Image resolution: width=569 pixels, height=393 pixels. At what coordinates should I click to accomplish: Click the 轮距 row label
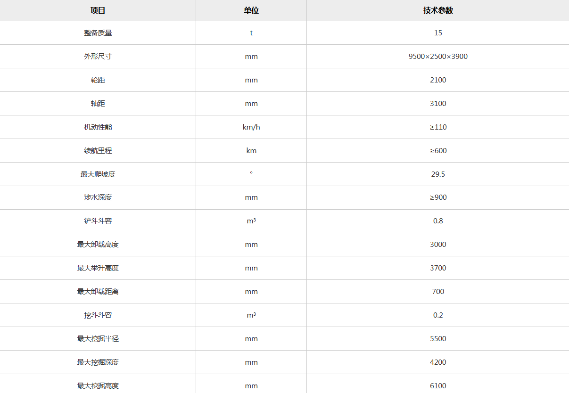point(98,80)
